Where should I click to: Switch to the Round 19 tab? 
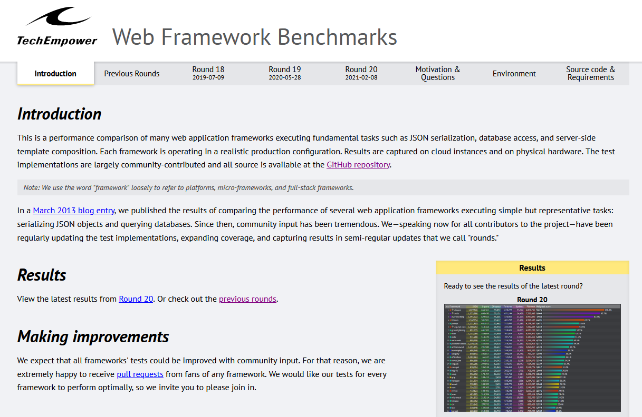(x=285, y=73)
